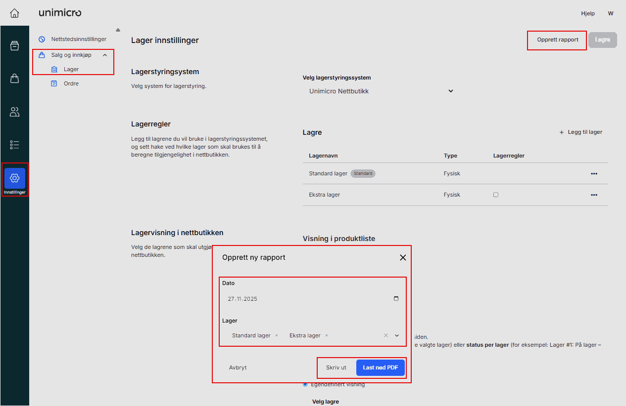Open the list icon in the sidebar
The width and height of the screenshot is (626, 406).
[x=14, y=145]
